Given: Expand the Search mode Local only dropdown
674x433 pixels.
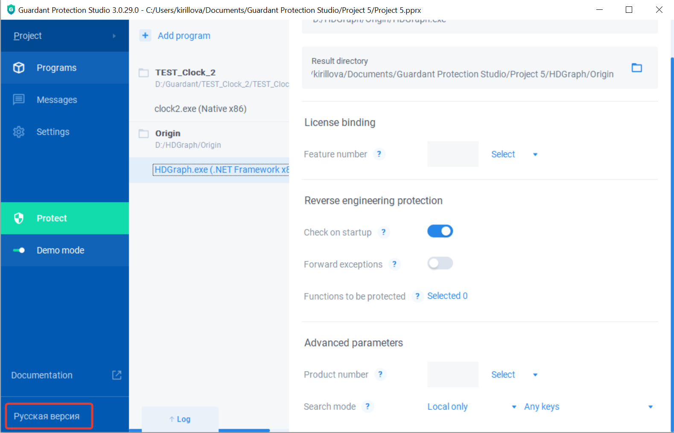Looking at the screenshot, I should click(x=472, y=407).
